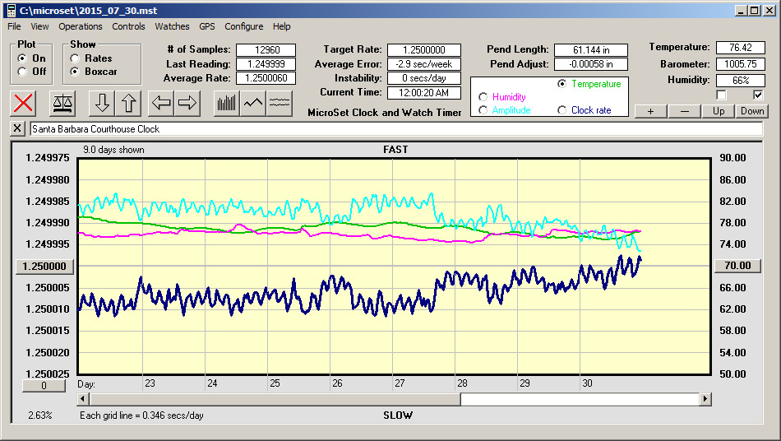Click the Average Rate field
Viewport: 781px width, 441px height.
click(266, 77)
